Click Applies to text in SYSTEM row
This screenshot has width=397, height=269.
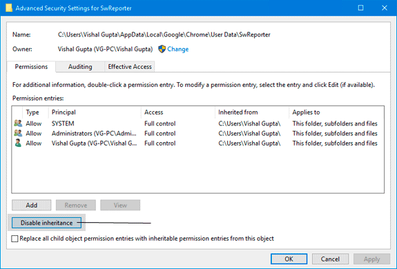pos(335,123)
